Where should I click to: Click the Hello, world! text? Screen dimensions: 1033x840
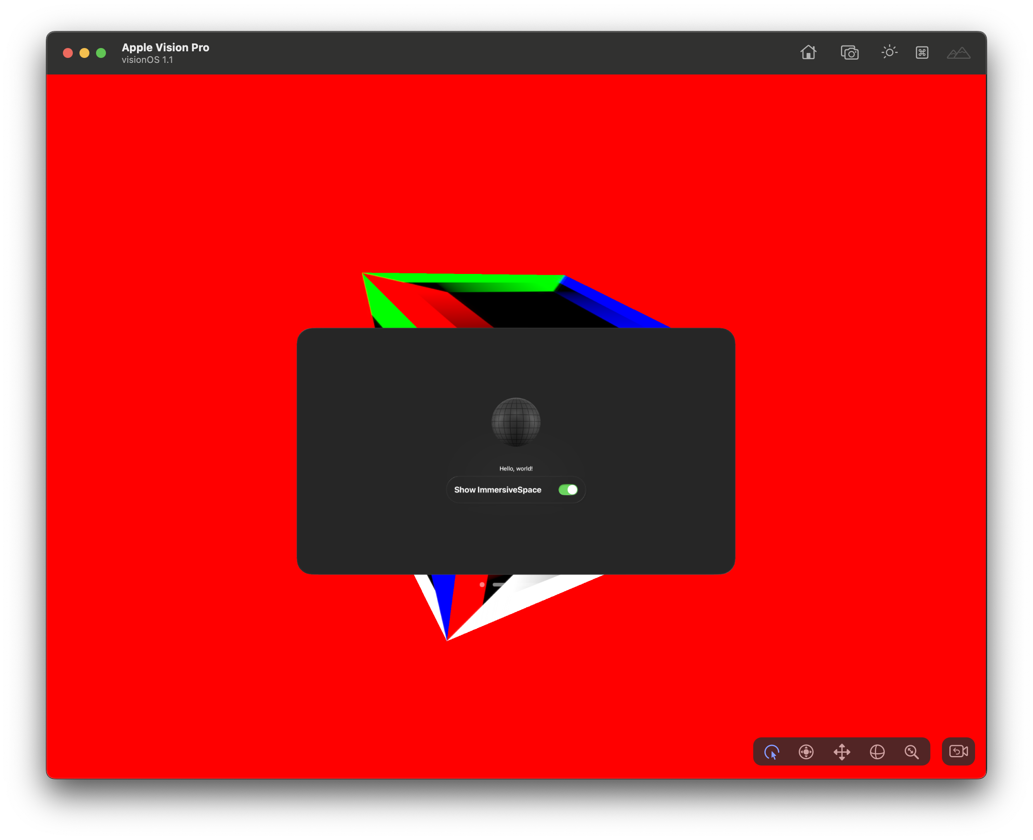click(x=516, y=468)
